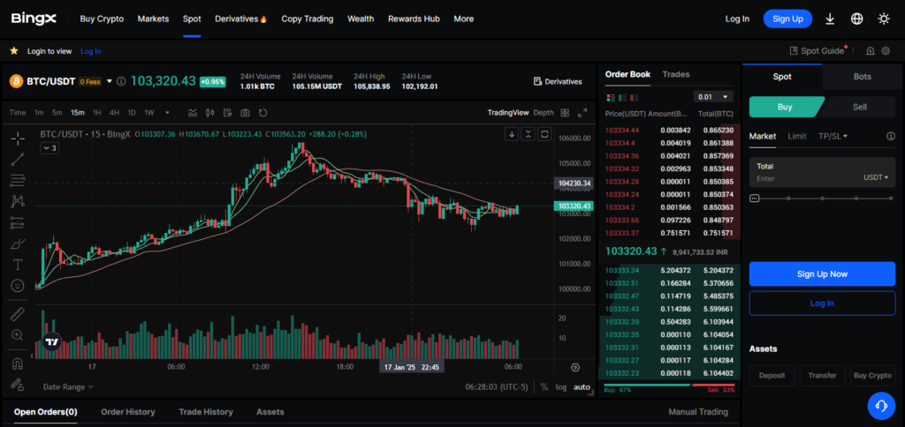This screenshot has height=427, width=905.
Task: Switch to the Bots tab
Action: 863,77
